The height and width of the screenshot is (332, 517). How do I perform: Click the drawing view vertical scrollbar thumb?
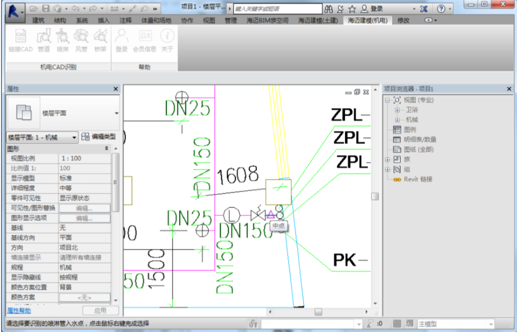[375, 196]
